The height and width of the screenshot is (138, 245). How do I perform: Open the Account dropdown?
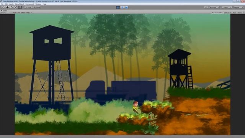(214, 7)
